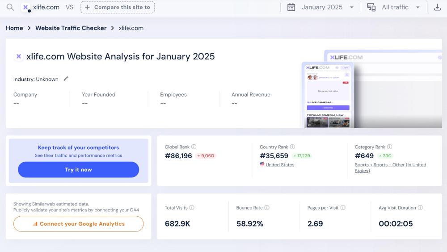This screenshot has height=252, width=447.
Task: Click the Bounce Rate info icon
Action: pos(267,208)
